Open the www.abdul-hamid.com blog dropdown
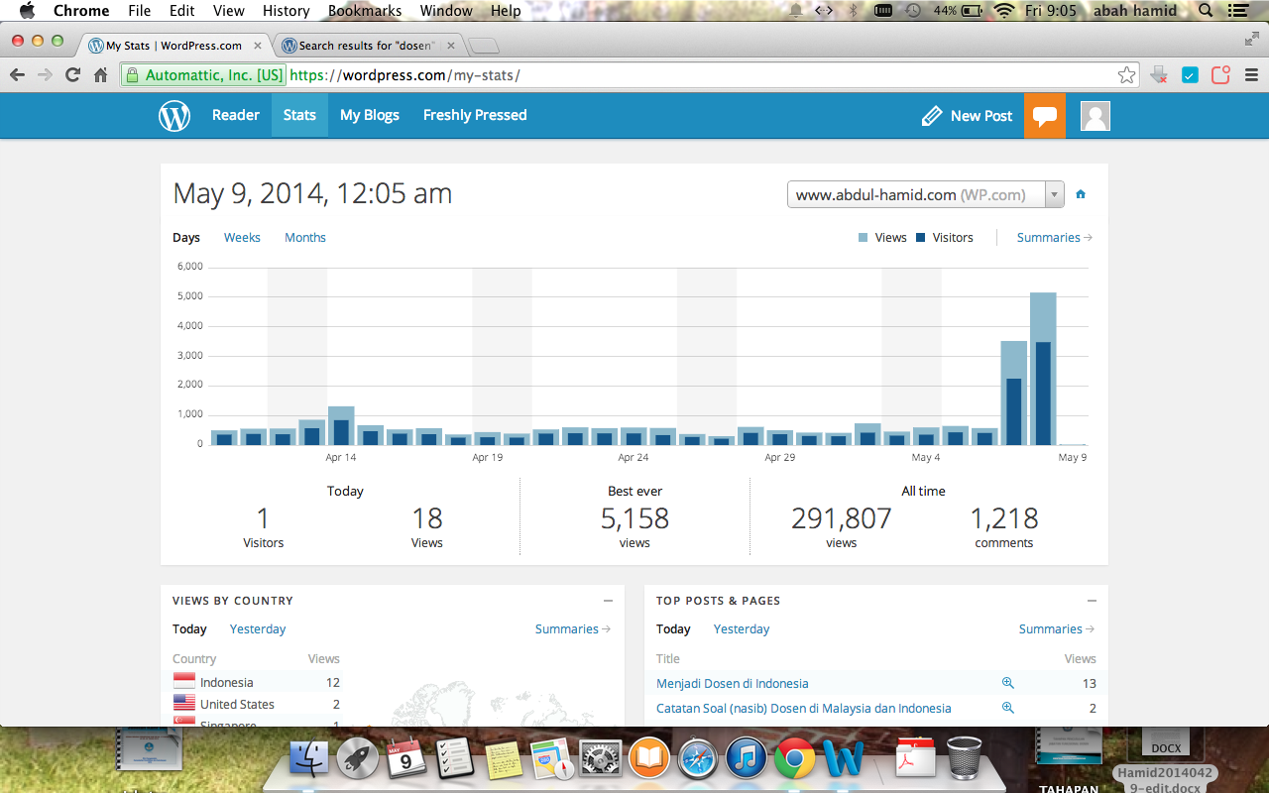The width and height of the screenshot is (1269, 793). (925, 194)
